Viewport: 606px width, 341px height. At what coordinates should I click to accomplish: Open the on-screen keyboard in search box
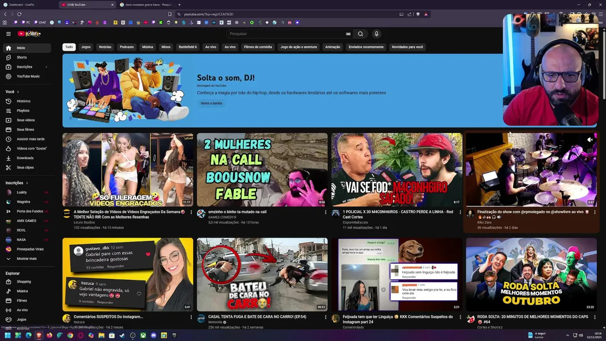348,34
